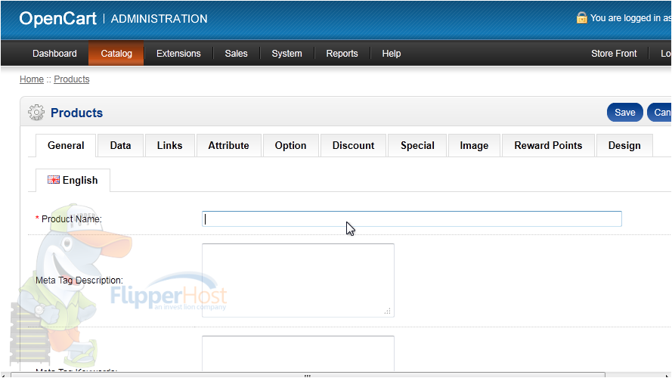Image resolution: width=672 pixels, height=378 pixels.
Task: Open the System menu
Action: [x=286, y=54]
